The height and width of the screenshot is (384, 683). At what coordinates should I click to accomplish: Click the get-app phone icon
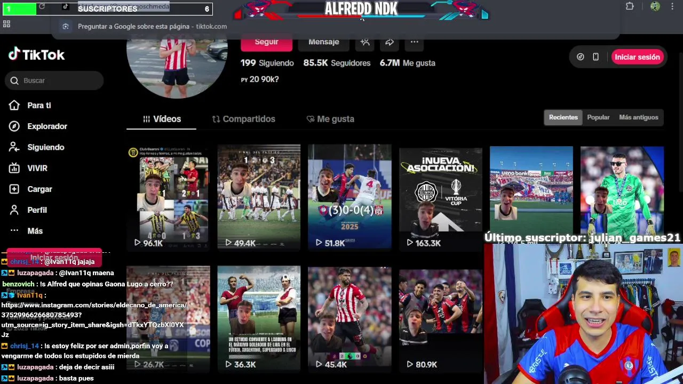(x=595, y=57)
